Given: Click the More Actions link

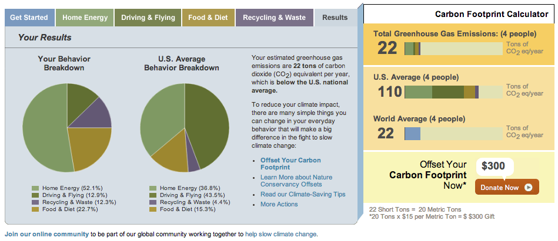Looking at the screenshot, I should [279, 204].
